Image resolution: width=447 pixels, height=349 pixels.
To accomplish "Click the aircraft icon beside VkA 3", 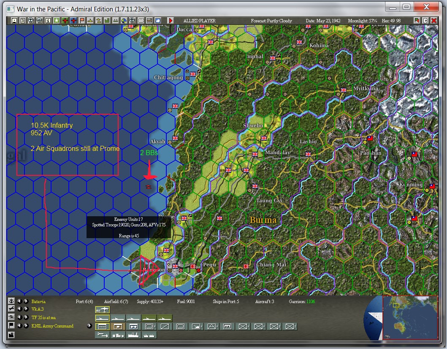I will (11, 309).
